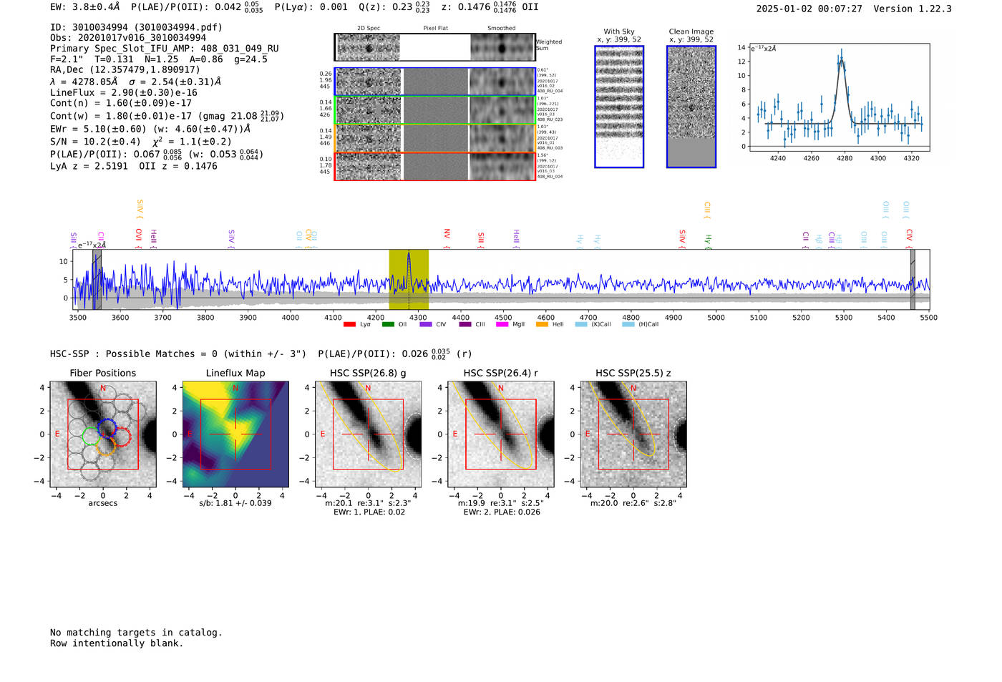
Task: Click the green Hγ line marker
Action: pyautogui.click(x=708, y=241)
